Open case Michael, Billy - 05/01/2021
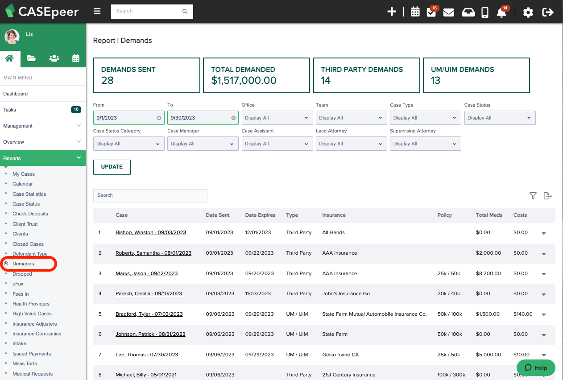Screen dimensions: 563x380 [x=146, y=375]
